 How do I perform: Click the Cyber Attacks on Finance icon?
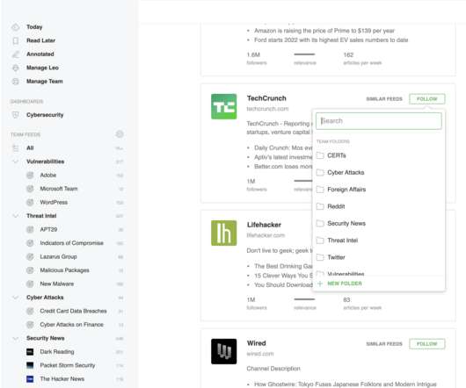pyautogui.click(x=30, y=325)
